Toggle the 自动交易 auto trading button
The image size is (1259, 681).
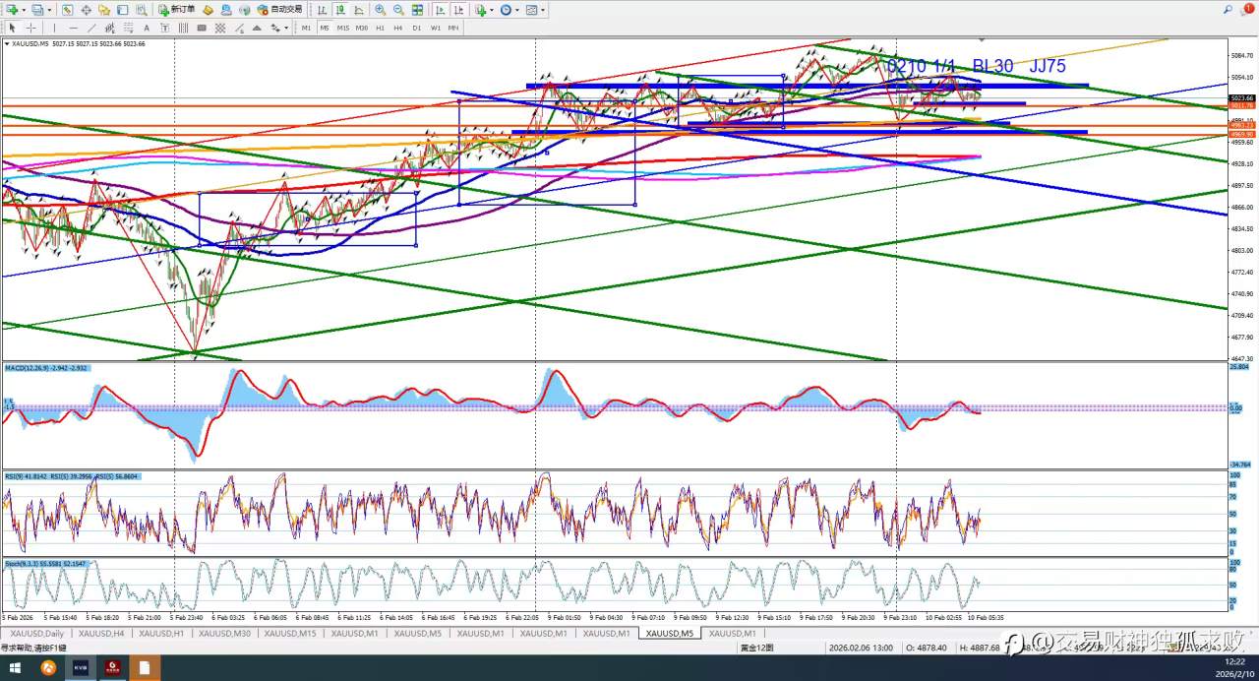279,10
